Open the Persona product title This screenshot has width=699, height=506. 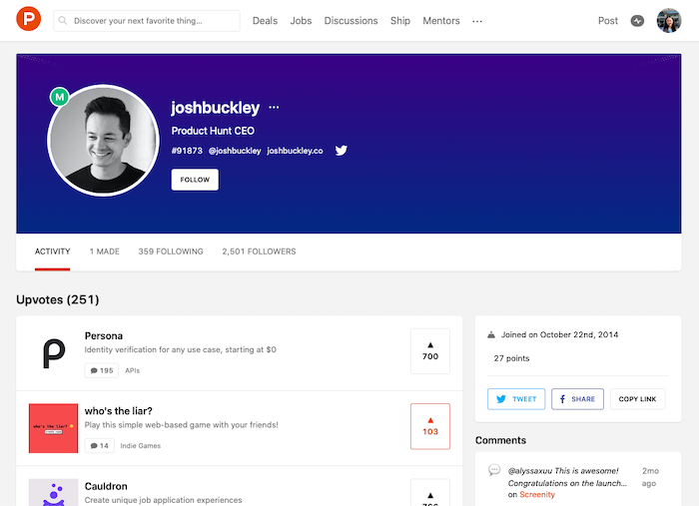104,336
